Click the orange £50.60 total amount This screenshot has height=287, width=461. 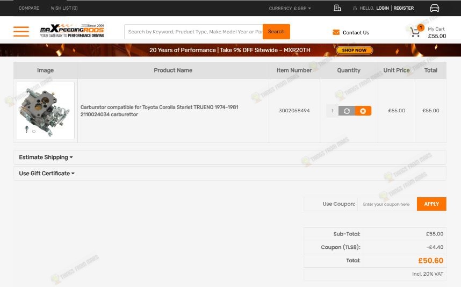pos(431,261)
